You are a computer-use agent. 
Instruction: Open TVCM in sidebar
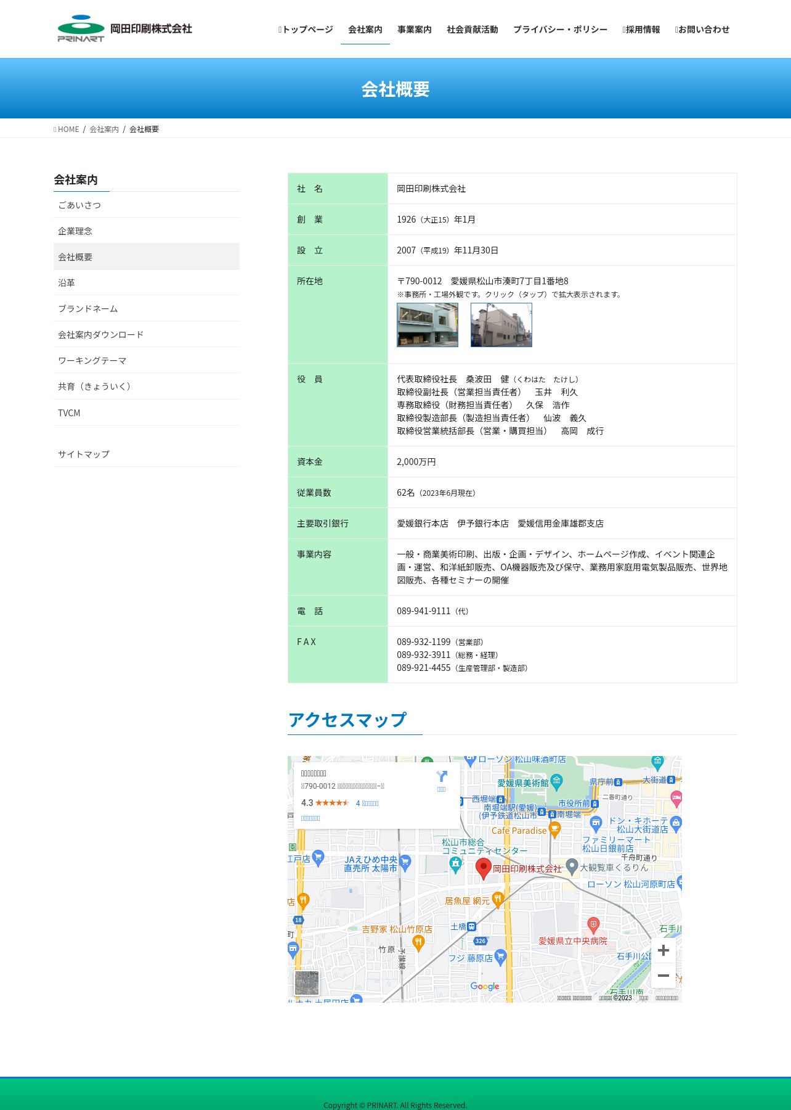147,413
